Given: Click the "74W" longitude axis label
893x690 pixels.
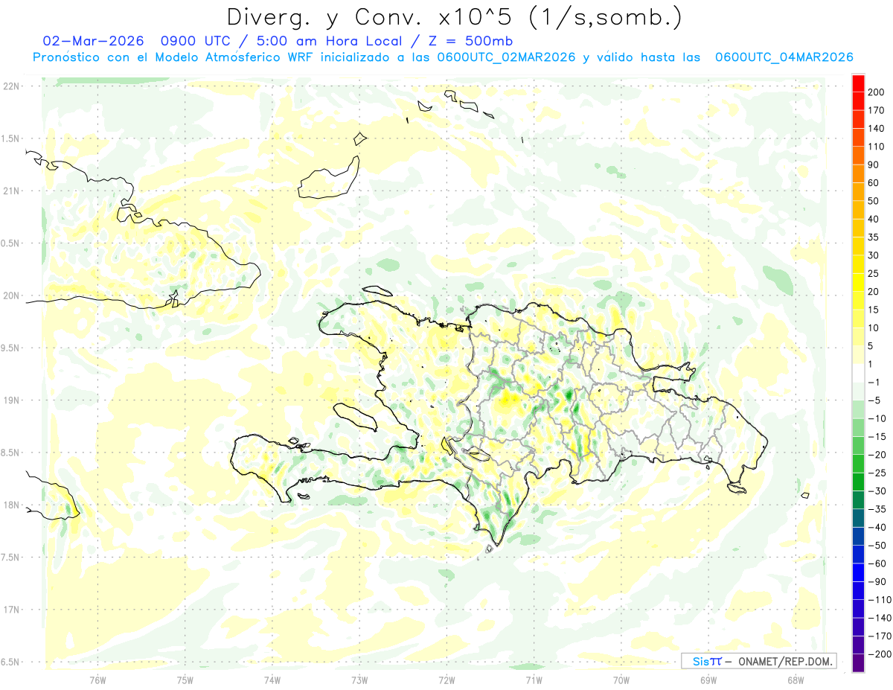Looking at the screenshot, I should (272, 680).
